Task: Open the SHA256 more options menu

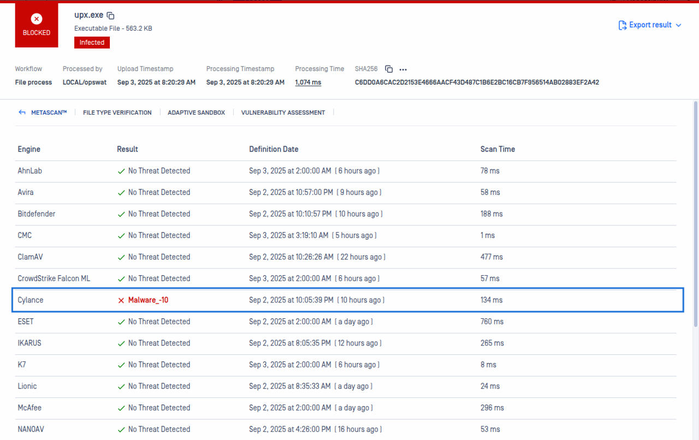Action: point(403,69)
